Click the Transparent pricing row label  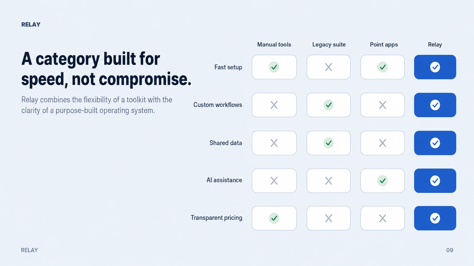[216, 218]
